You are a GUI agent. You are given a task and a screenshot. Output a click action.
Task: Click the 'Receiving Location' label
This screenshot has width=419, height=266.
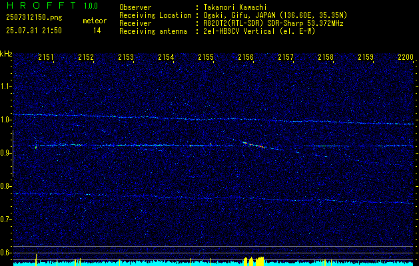155,15
